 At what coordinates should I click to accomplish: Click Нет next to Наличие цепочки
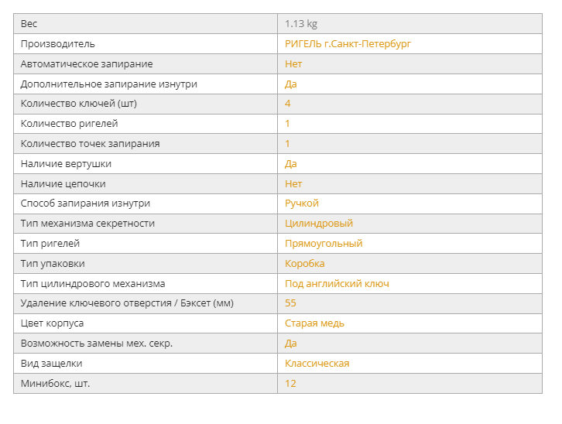(x=293, y=184)
